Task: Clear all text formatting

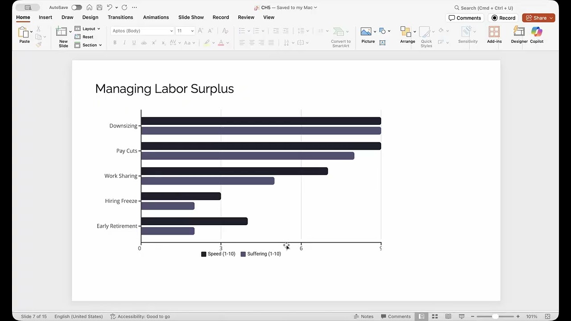Action: point(225,31)
